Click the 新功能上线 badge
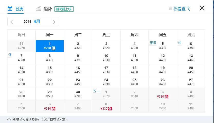 point(64,9)
